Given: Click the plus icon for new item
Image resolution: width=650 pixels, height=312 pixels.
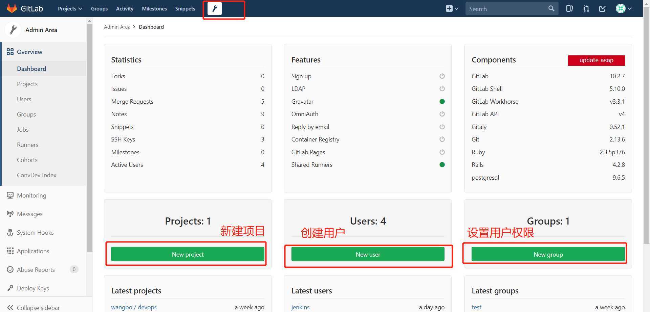Looking at the screenshot, I should (x=449, y=9).
